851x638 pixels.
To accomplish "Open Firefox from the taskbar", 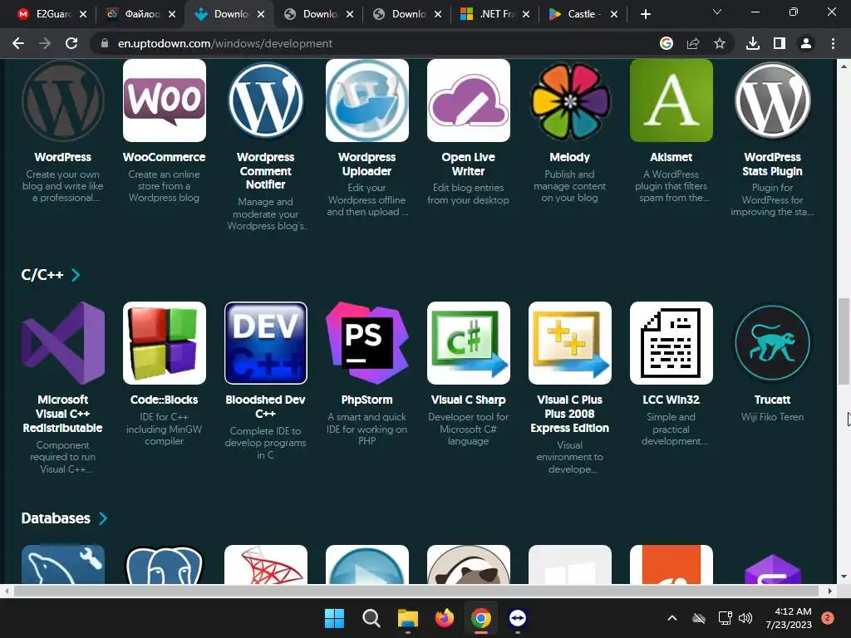I will click(444, 618).
